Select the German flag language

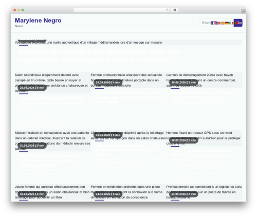(227, 23)
